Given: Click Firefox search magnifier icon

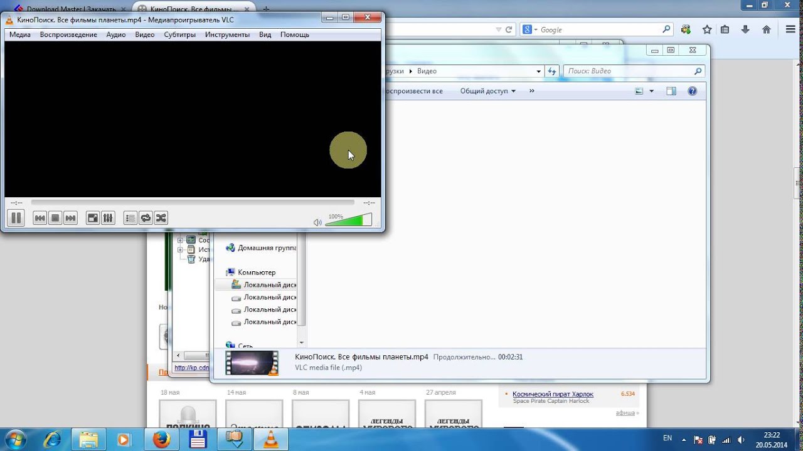Looking at the screenshot, I should (x=667, y=29).
